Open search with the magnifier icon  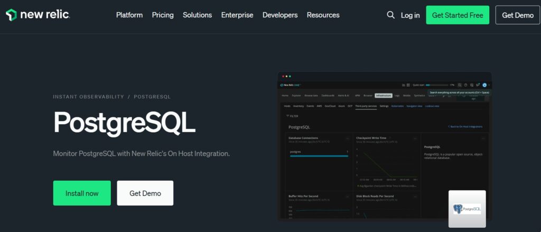(391, 15)
